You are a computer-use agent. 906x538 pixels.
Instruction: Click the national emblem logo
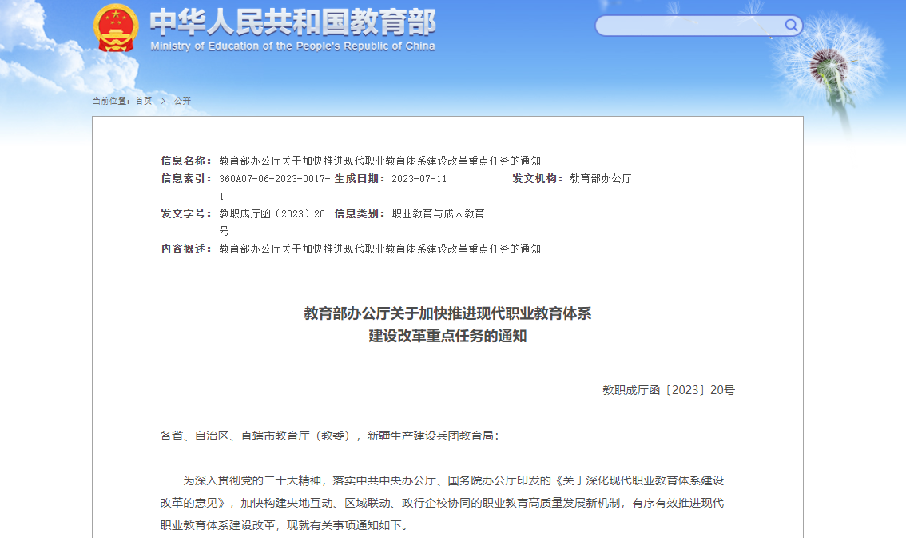[117, 28]
